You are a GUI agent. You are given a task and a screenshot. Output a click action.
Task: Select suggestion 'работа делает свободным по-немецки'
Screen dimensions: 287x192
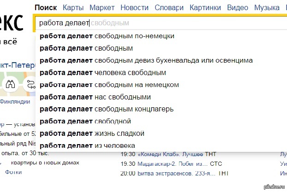(107, 36)
